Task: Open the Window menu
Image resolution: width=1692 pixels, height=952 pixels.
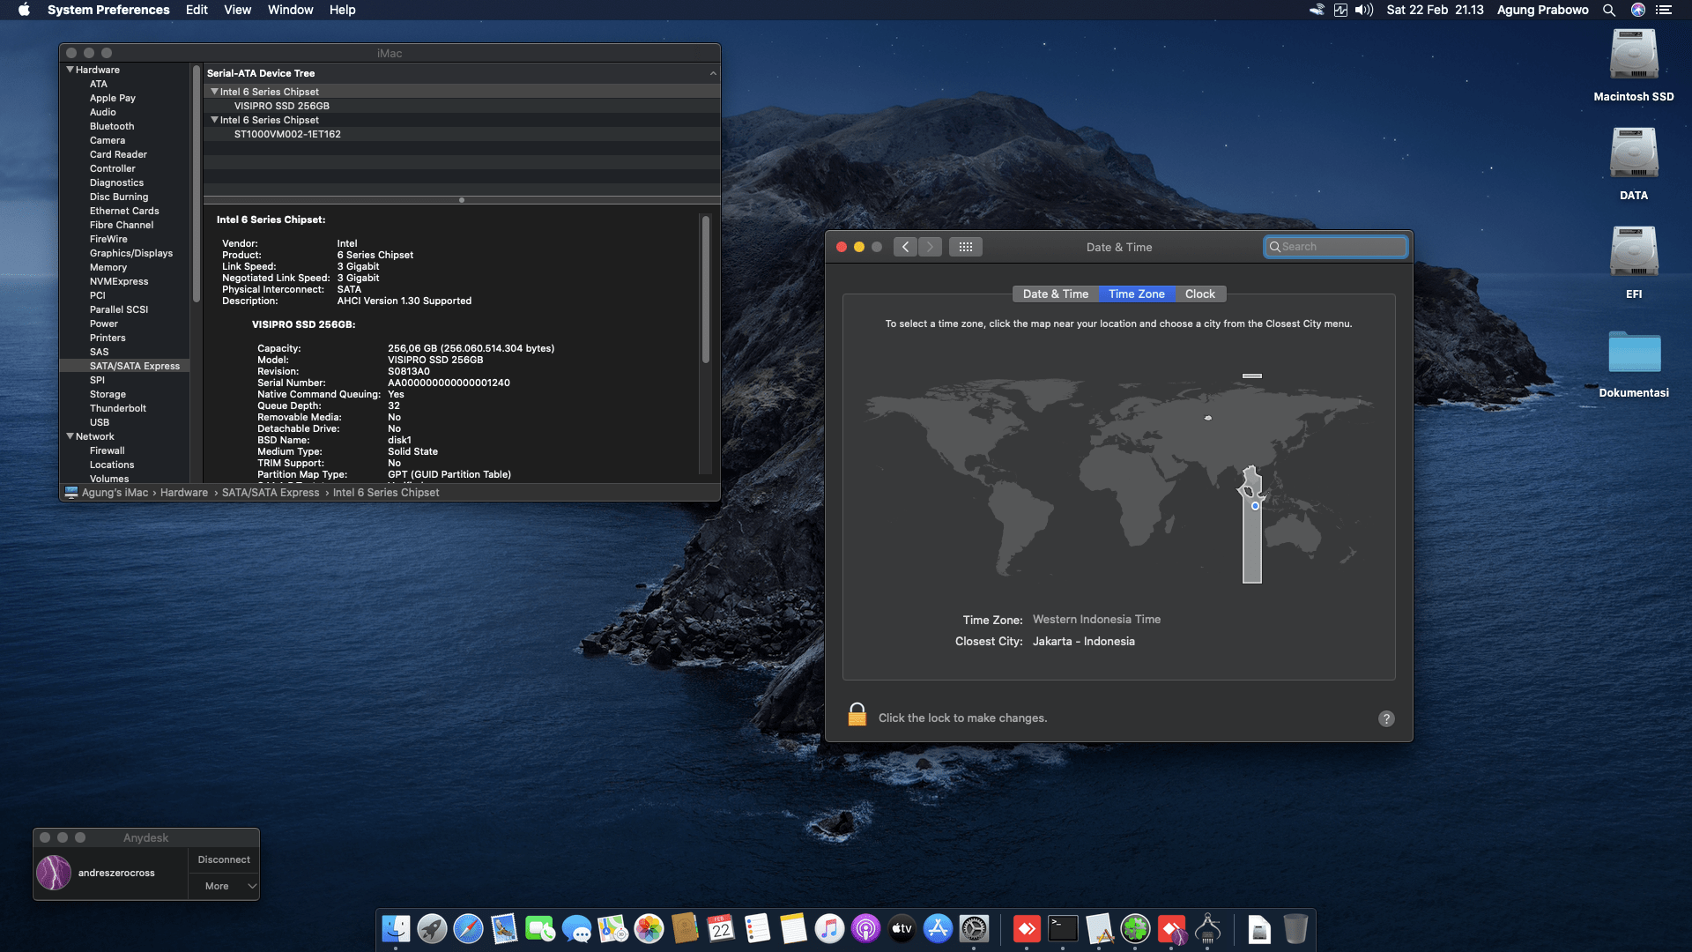Action: (x=290, y=10)
